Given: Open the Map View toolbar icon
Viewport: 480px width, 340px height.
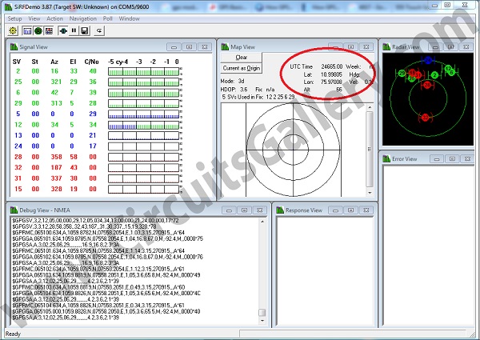Looking at the screenshot, I should [49, 30].
